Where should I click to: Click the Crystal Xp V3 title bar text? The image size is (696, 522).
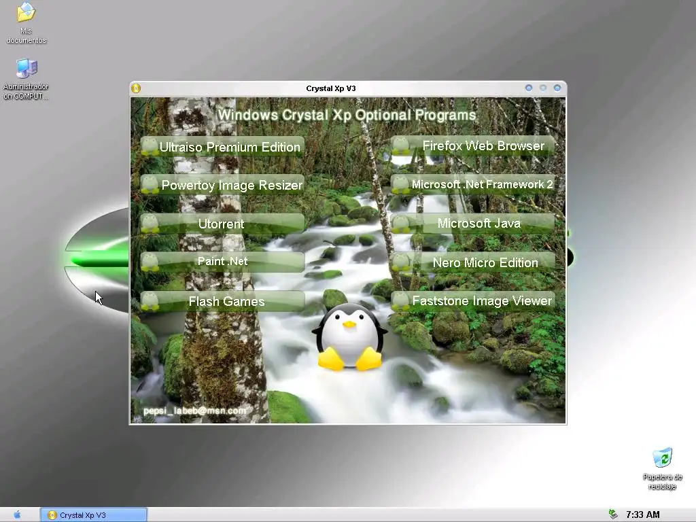[331, 88]
